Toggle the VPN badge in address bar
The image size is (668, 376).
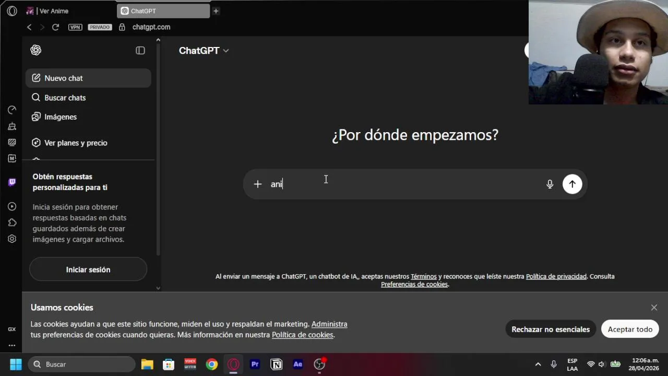click(x=75, y=27)
